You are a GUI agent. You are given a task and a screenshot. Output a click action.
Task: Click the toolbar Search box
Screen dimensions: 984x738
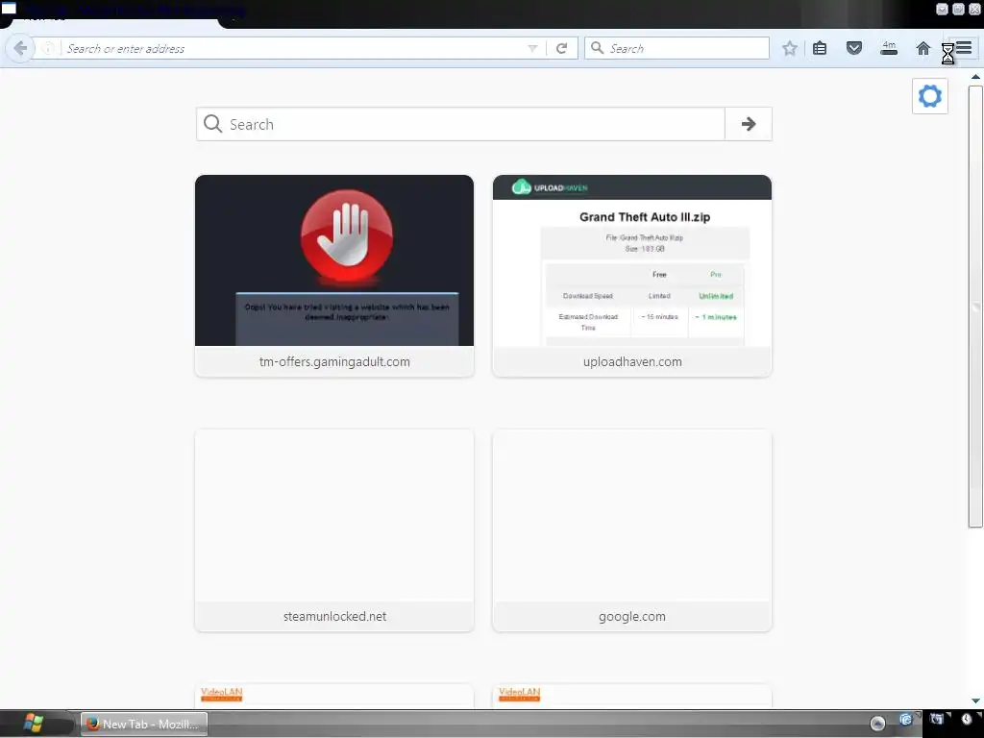[676, 48]
